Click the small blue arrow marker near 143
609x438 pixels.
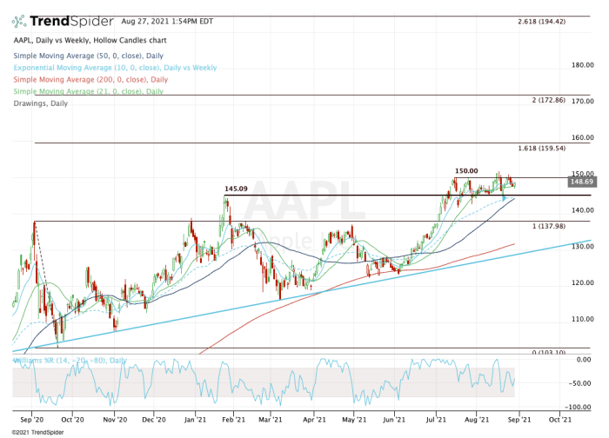pos(504,199)
